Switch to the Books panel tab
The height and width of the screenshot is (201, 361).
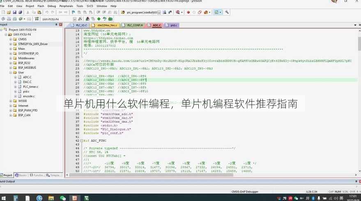21,175
